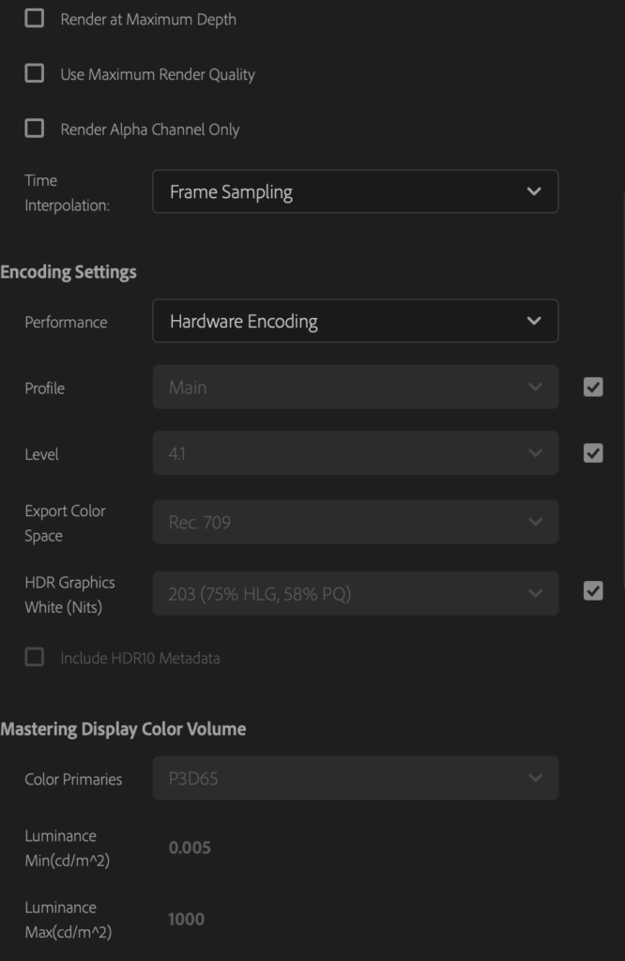Open HDR Graphics White dropdown
Viewport: 625px width, 961px height.
tap(356, 594)
